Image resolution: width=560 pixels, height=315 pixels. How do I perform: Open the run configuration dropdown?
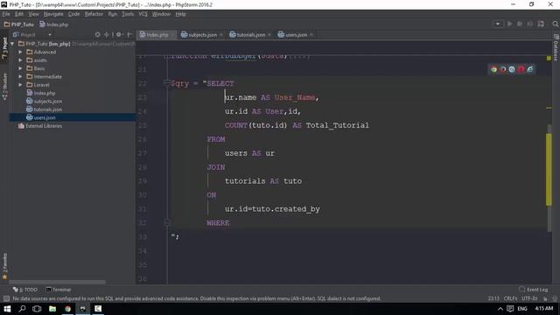pos(498,24)
